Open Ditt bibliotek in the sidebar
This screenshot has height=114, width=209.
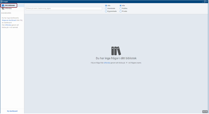click(9, 6)
